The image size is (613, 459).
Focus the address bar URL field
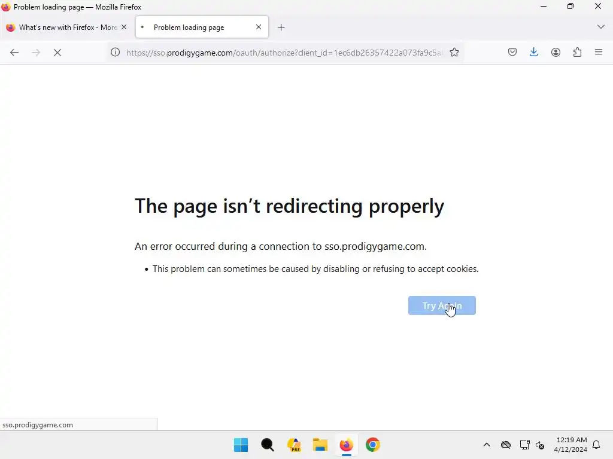[284, 53]
